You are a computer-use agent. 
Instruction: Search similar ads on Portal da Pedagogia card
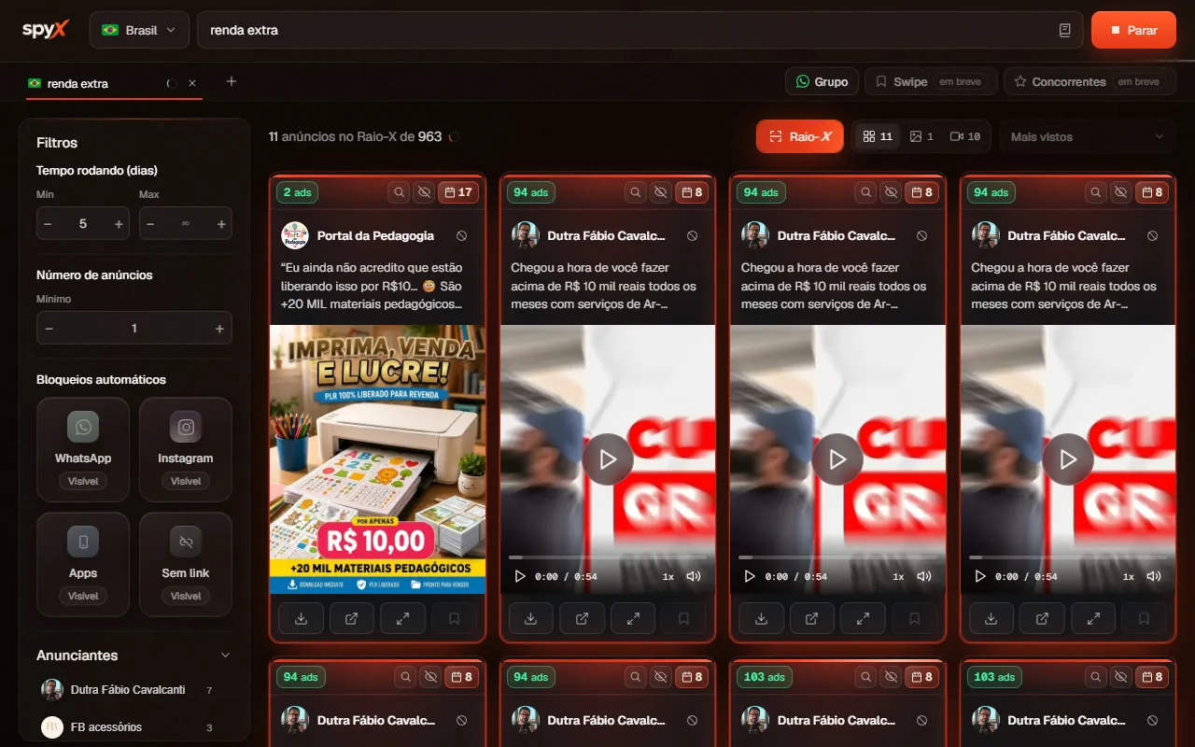(400, 192)
